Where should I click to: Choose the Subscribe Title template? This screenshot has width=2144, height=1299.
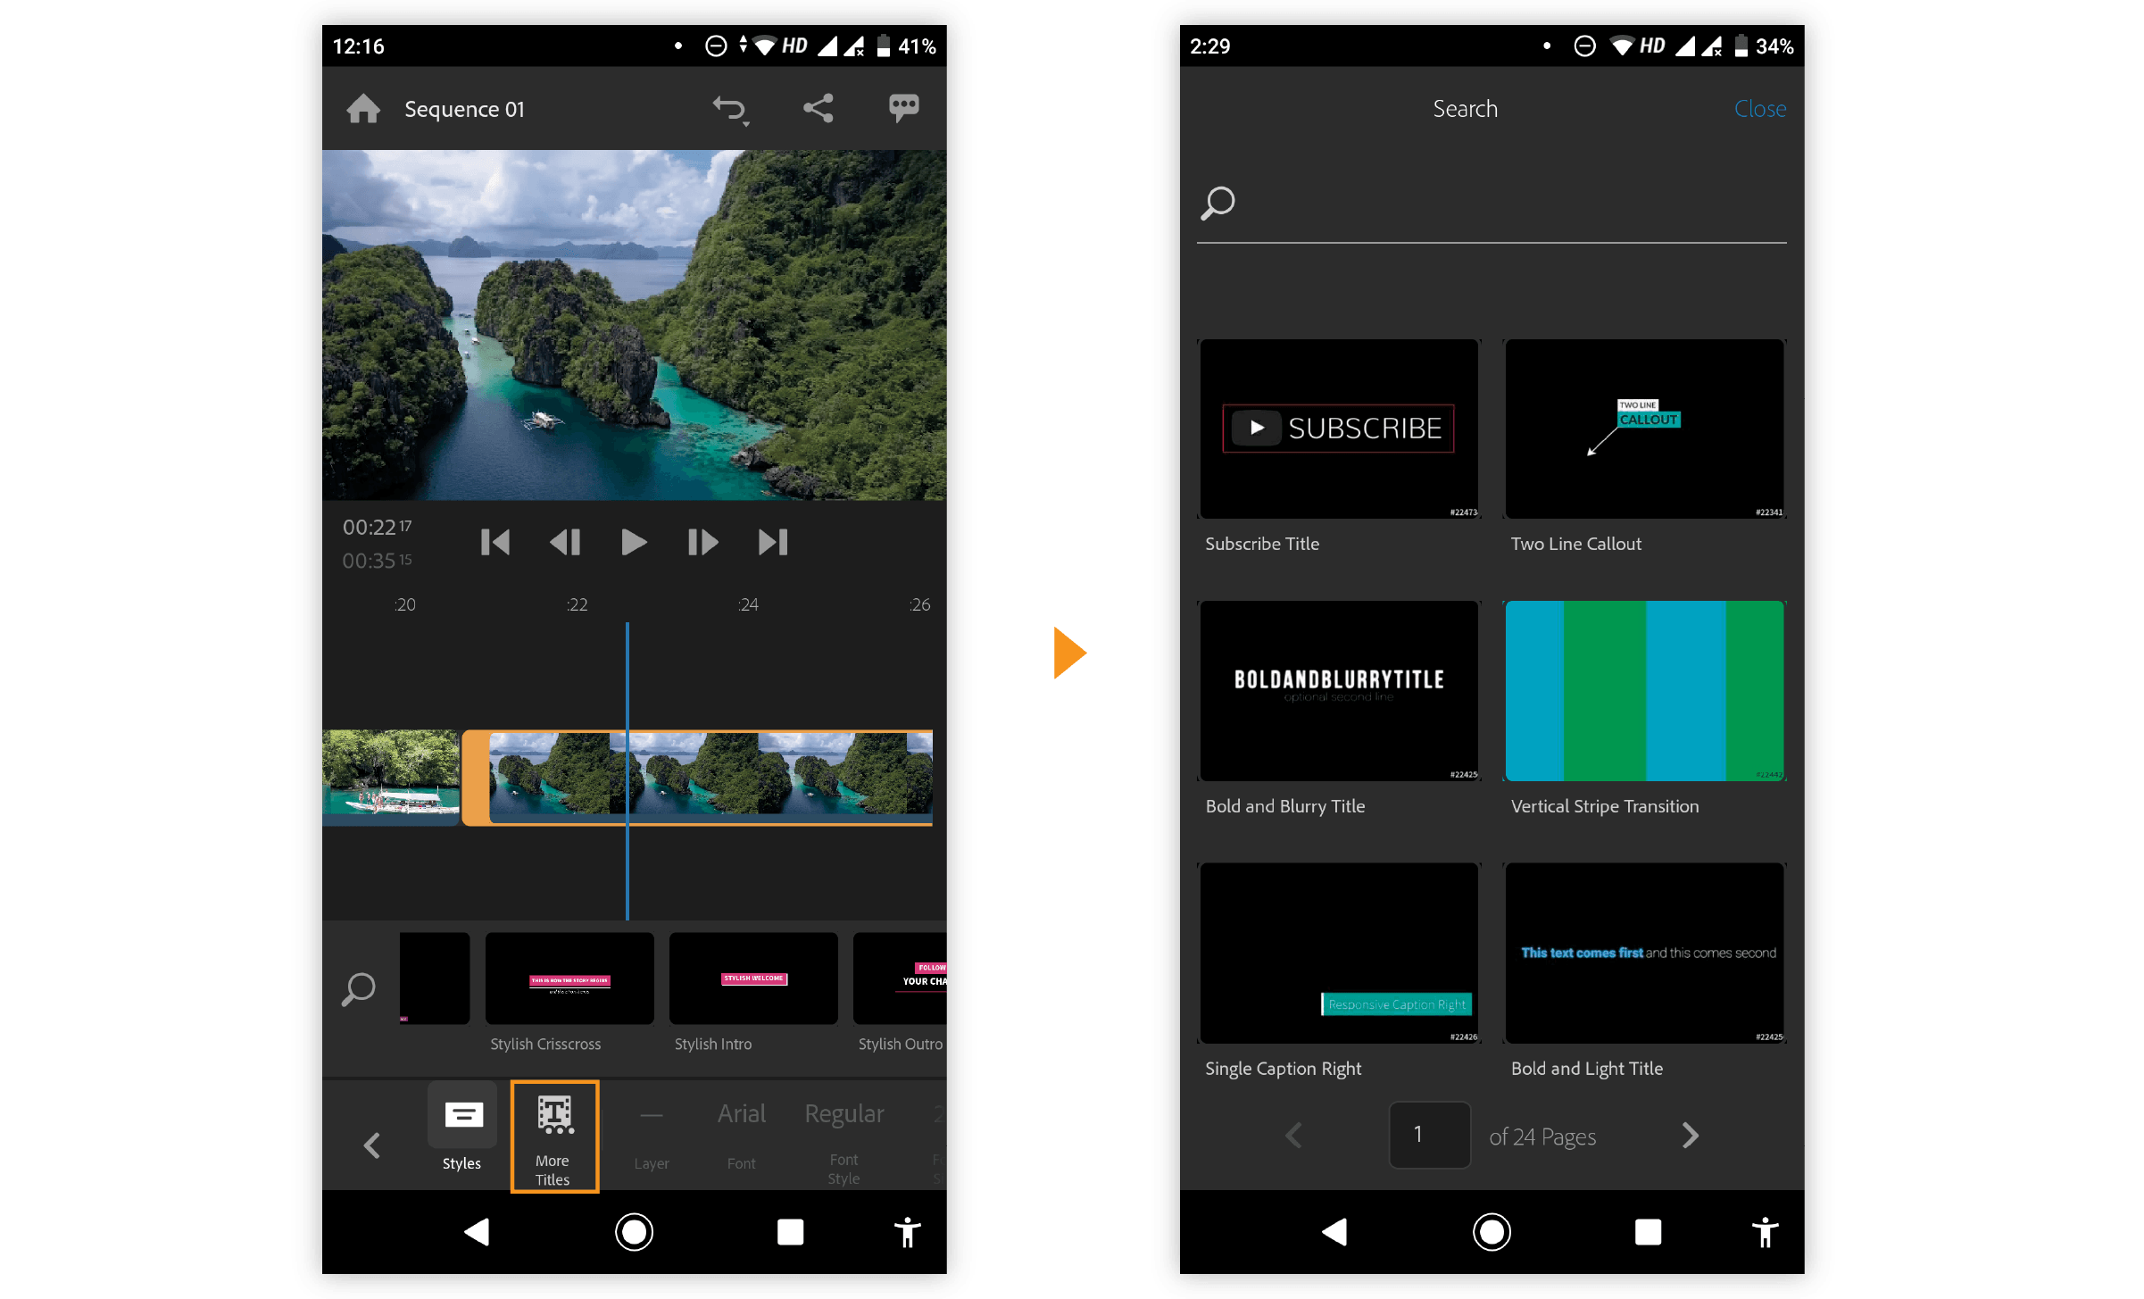1339,429
